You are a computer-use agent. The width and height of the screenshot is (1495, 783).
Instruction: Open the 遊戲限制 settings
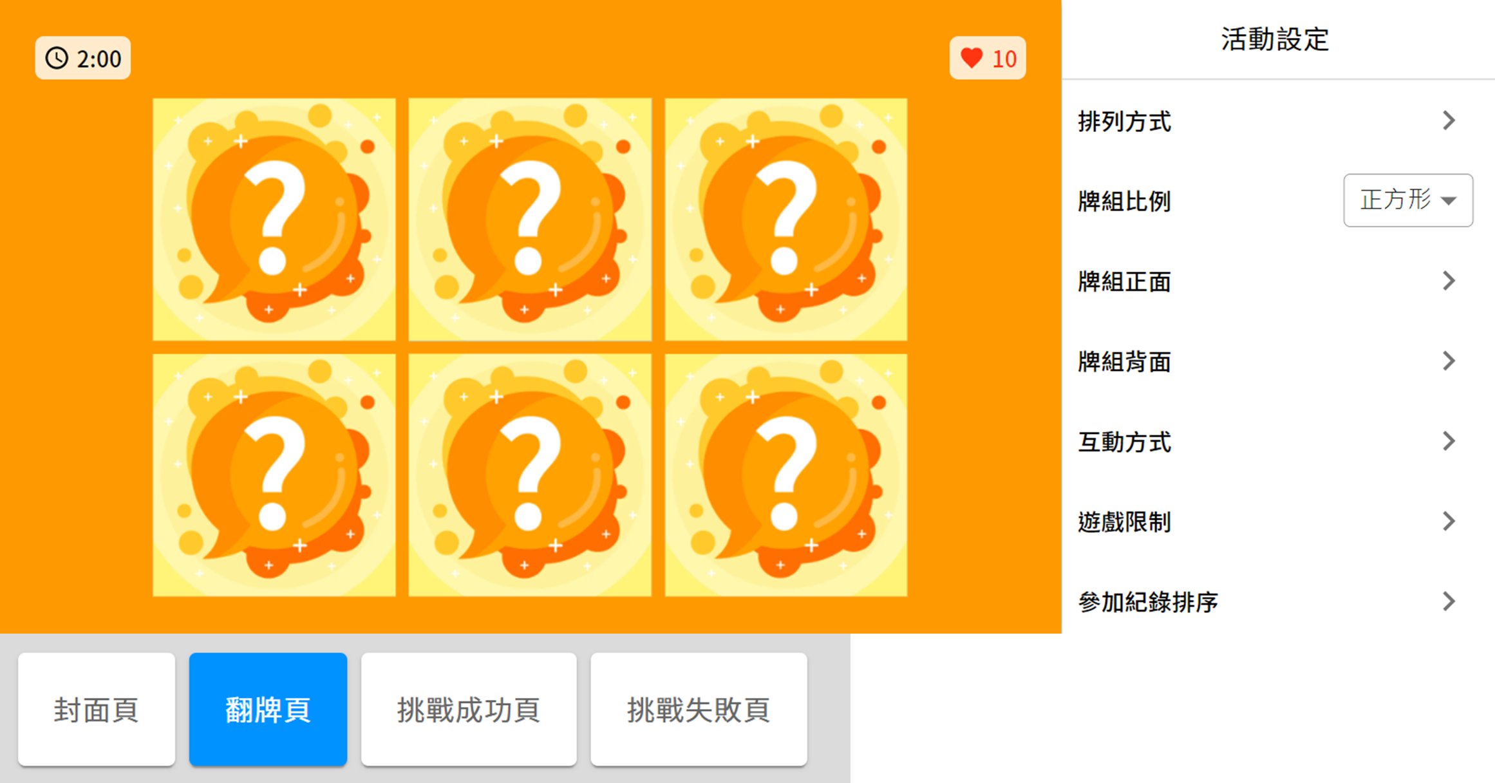point(1278,522)
